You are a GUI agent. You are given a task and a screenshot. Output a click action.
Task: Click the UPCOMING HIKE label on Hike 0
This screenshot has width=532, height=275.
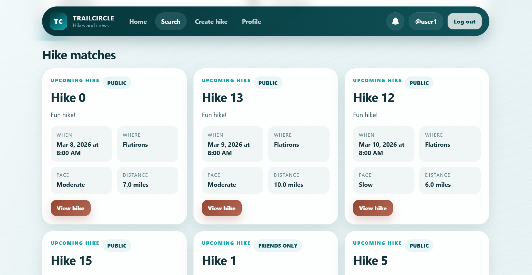75,80
